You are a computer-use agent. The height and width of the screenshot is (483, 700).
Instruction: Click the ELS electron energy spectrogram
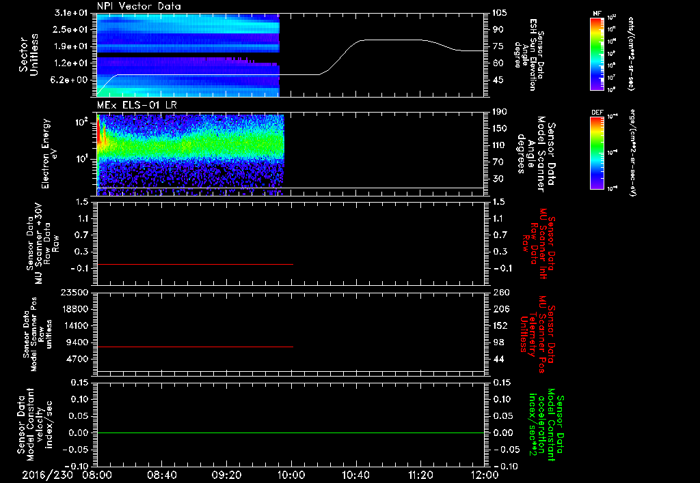pyautogui.click(x=191, y=154)
